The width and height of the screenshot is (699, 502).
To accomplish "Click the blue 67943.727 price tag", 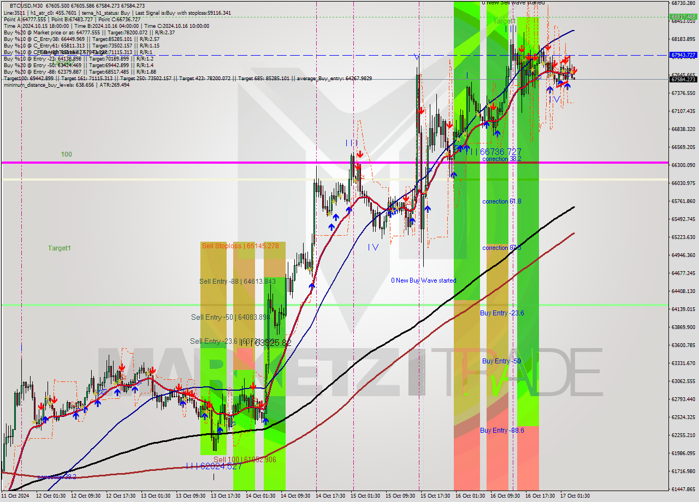I will click(x=683, y=55).
